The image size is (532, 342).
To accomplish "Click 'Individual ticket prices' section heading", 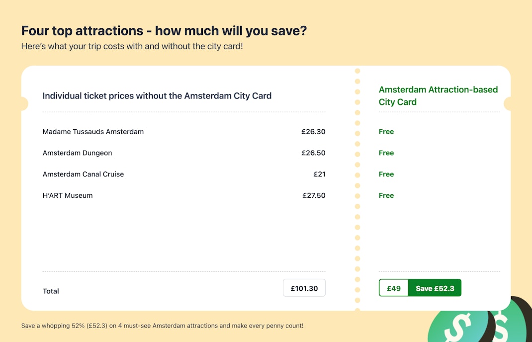I will pyautogui.click(x=157, y=96).
